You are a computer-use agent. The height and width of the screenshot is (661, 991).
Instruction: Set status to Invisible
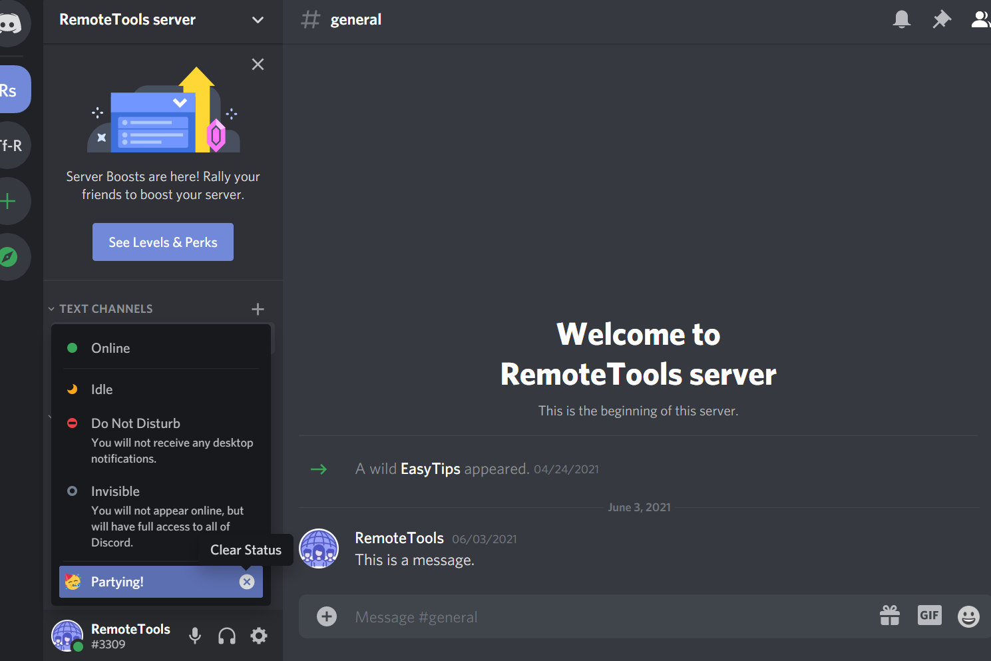[161, 516]
